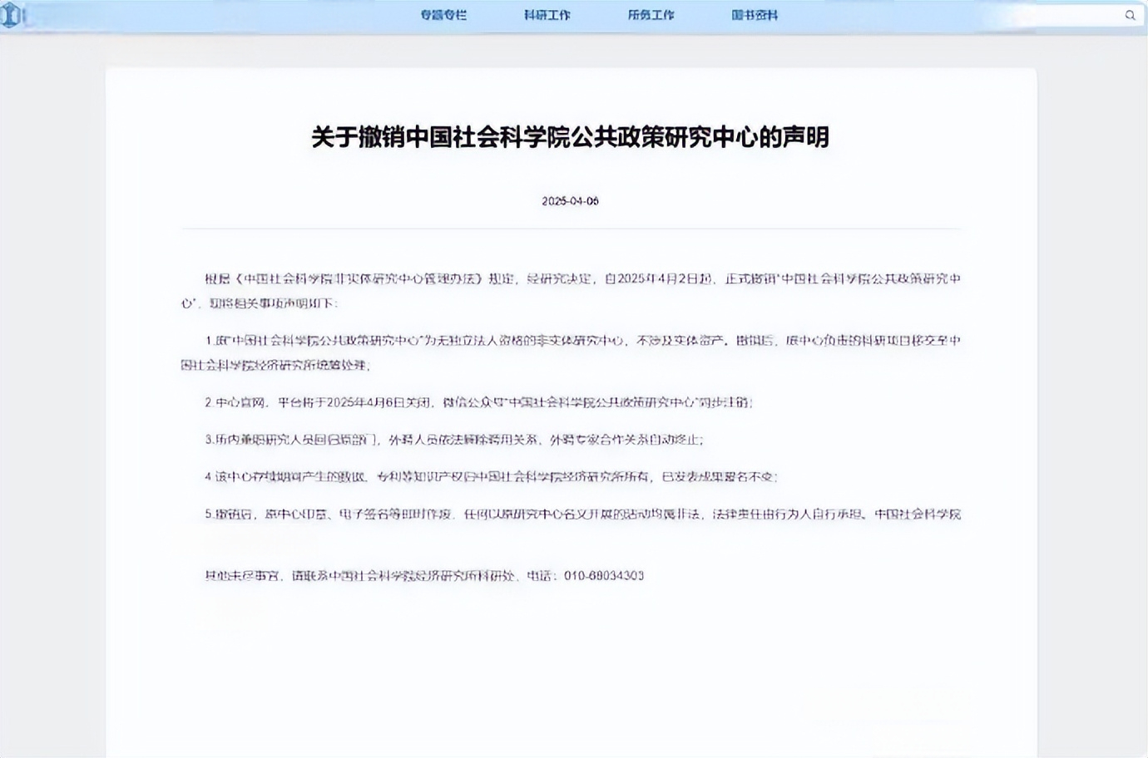Click the contact phone number 010-68034303
The height and width of the screenshot is (758, 1148).
coord(604,575)
